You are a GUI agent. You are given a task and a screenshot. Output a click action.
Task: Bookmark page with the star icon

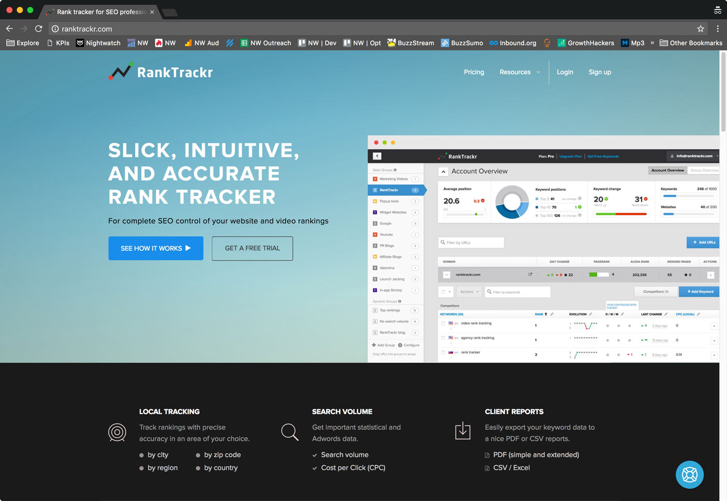point(701,29)
